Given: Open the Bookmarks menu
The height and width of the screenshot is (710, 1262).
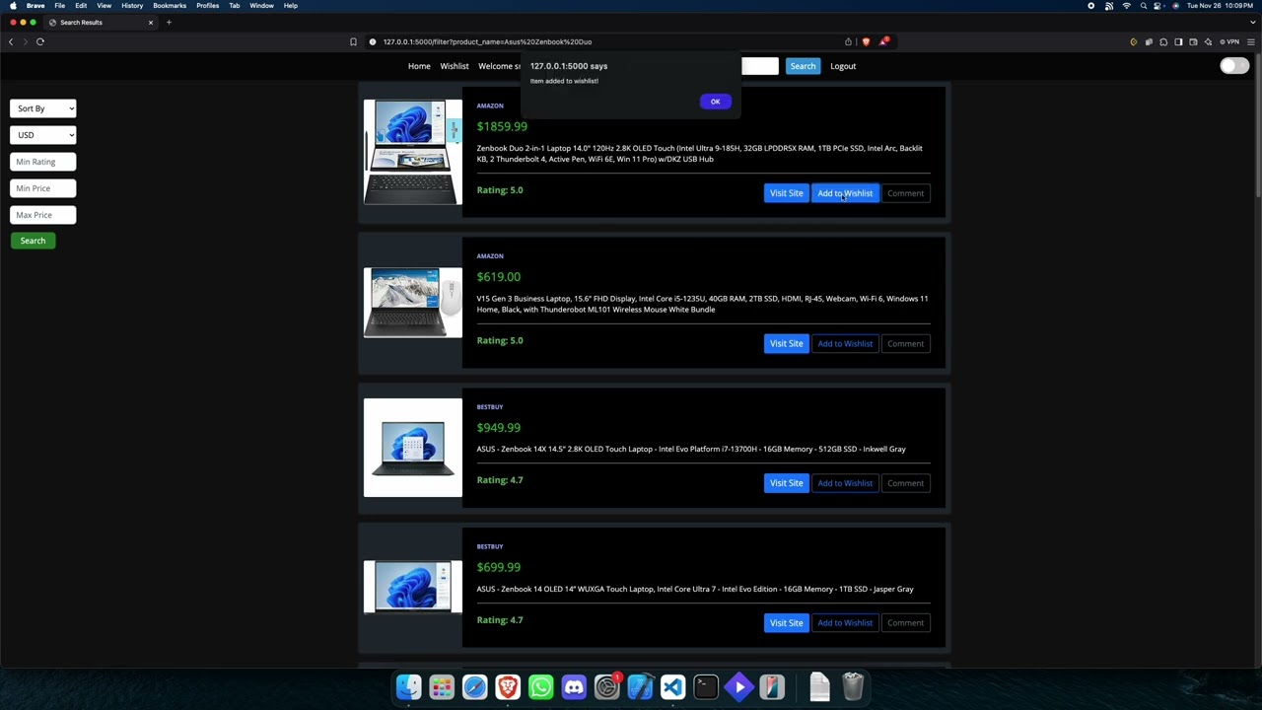Looking at the screenshot, I should click(x=170, y=6).
